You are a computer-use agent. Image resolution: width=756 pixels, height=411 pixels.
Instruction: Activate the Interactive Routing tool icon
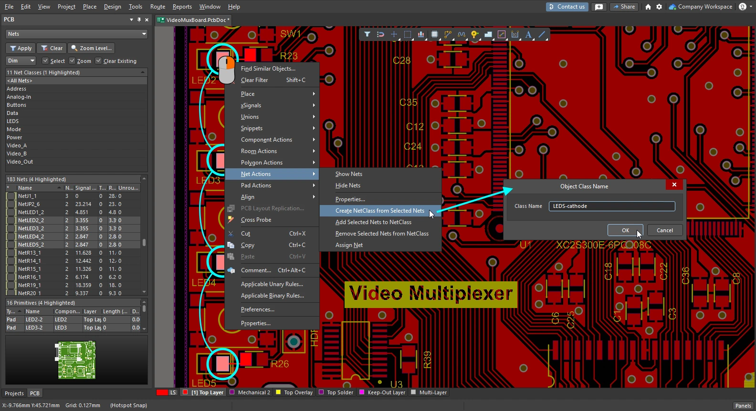point(448,34)
